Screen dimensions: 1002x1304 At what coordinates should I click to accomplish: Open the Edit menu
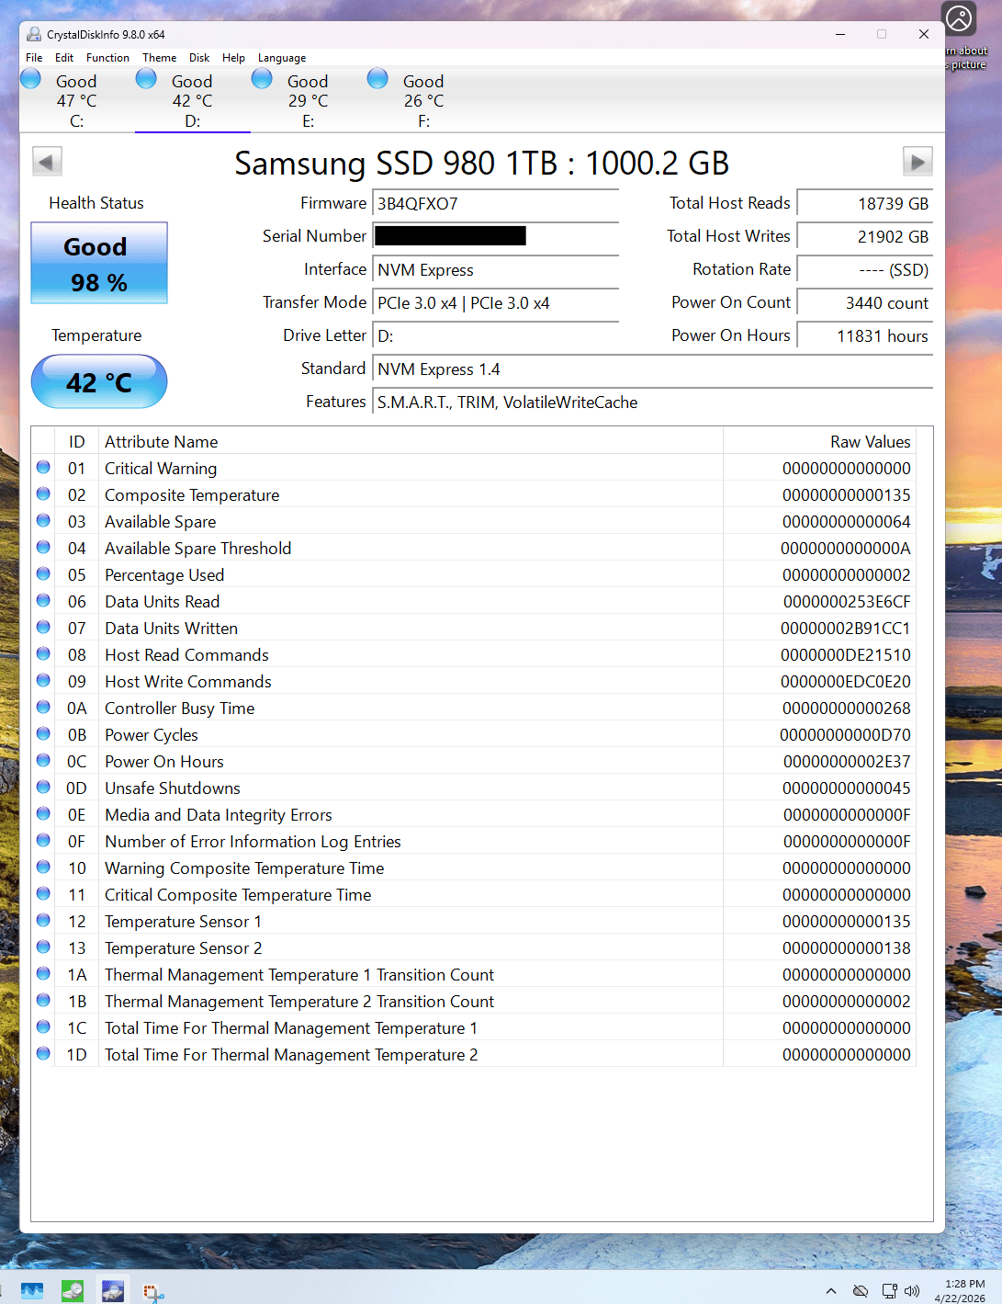(x=64, y=58)
